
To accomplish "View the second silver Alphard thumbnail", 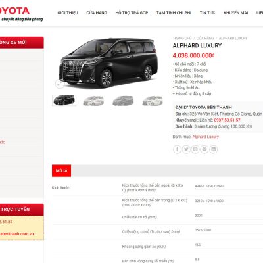I will click(x=93, y=101).
